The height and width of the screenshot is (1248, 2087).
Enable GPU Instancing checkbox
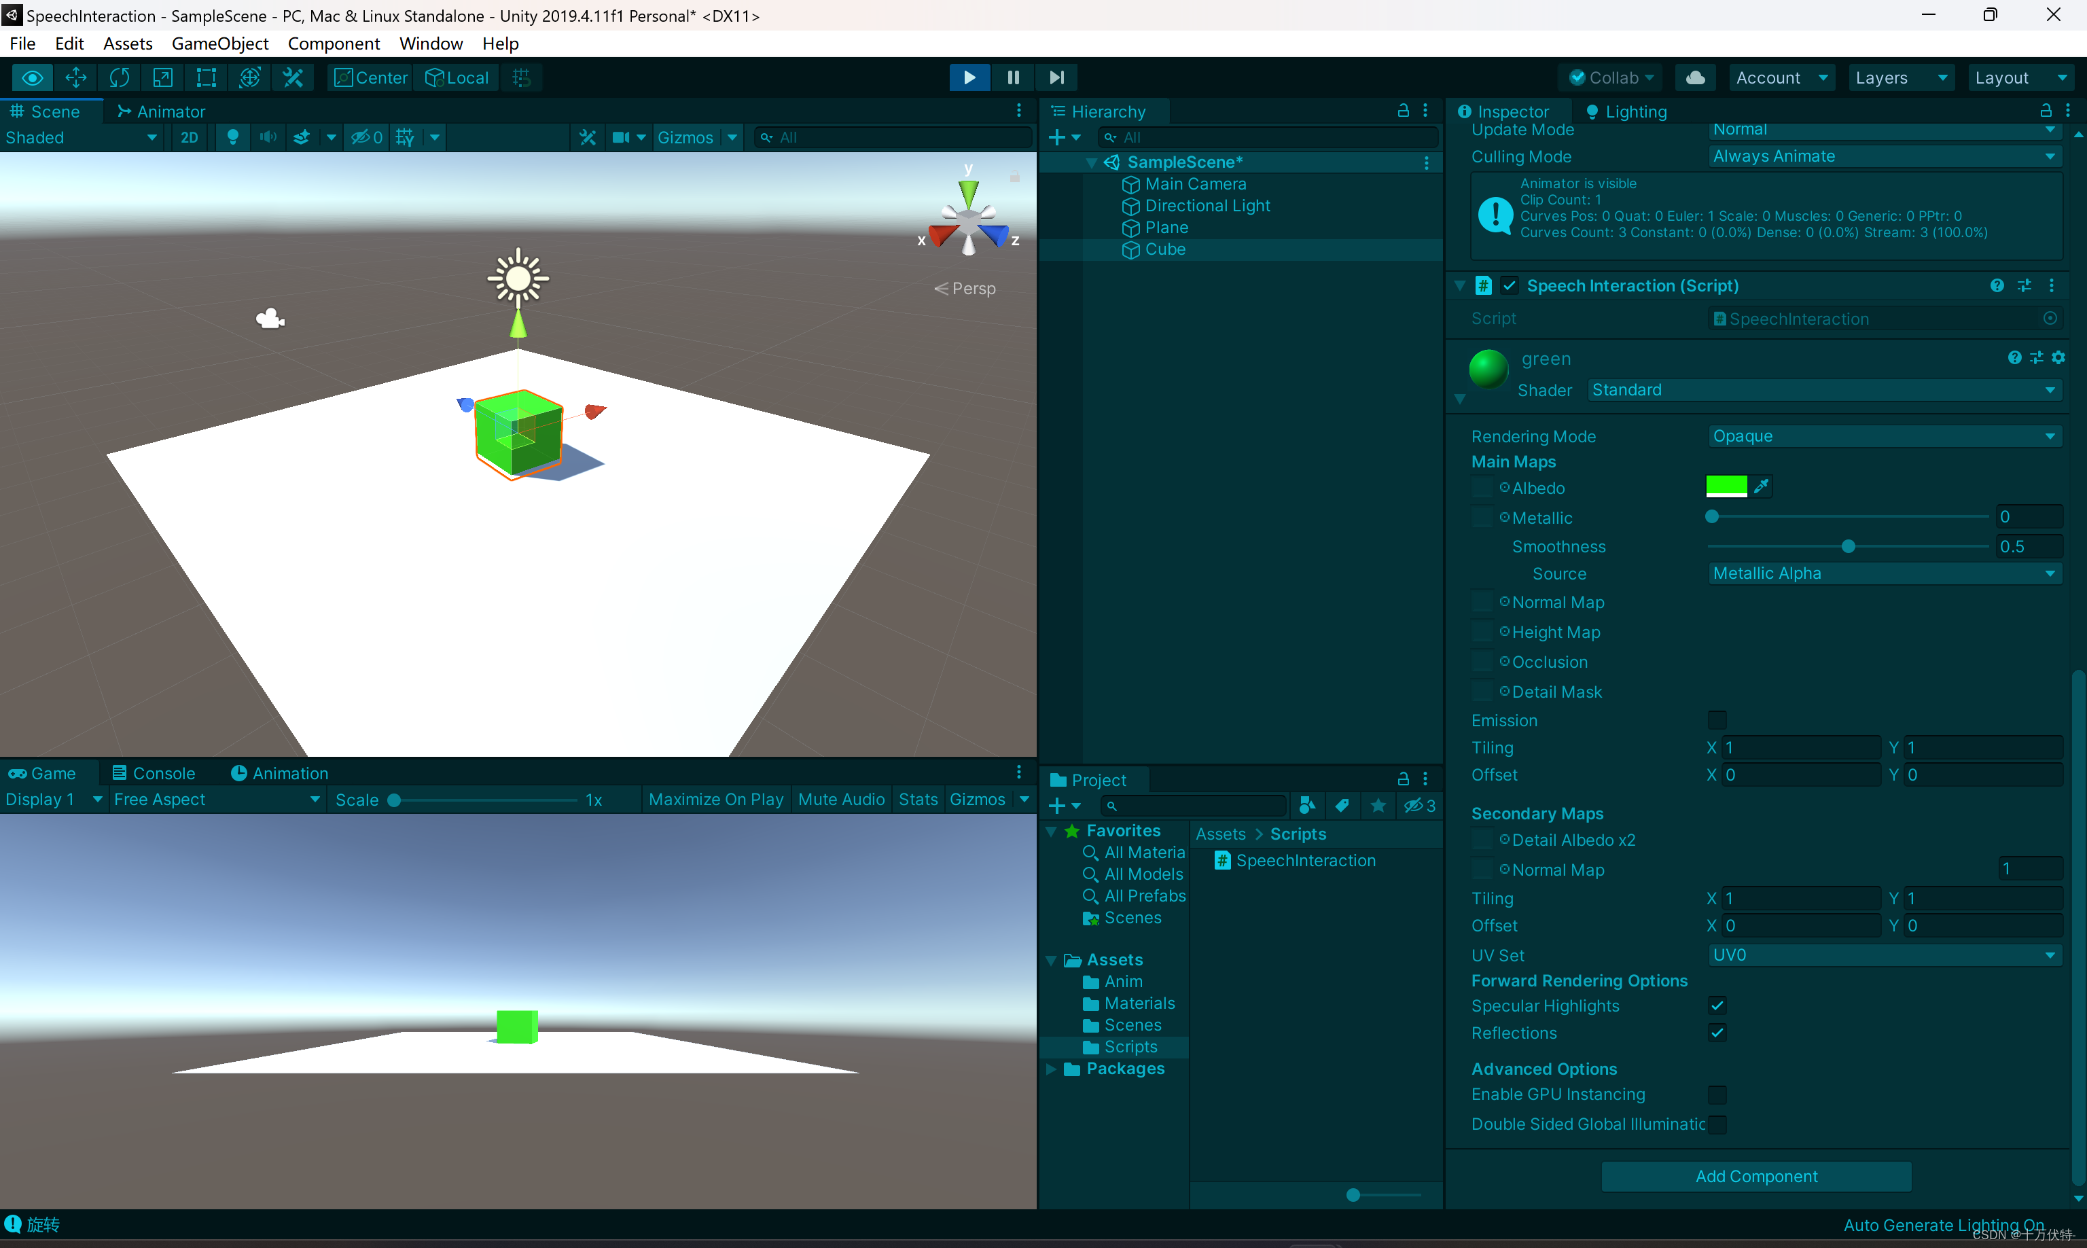click(x=1717, y=1094)
